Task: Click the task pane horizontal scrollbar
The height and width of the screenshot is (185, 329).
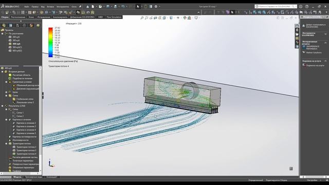Action: pos(314,177)
